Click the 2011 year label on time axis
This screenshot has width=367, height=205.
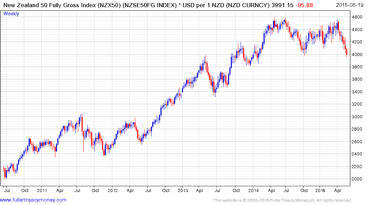(x=42, y=190)
